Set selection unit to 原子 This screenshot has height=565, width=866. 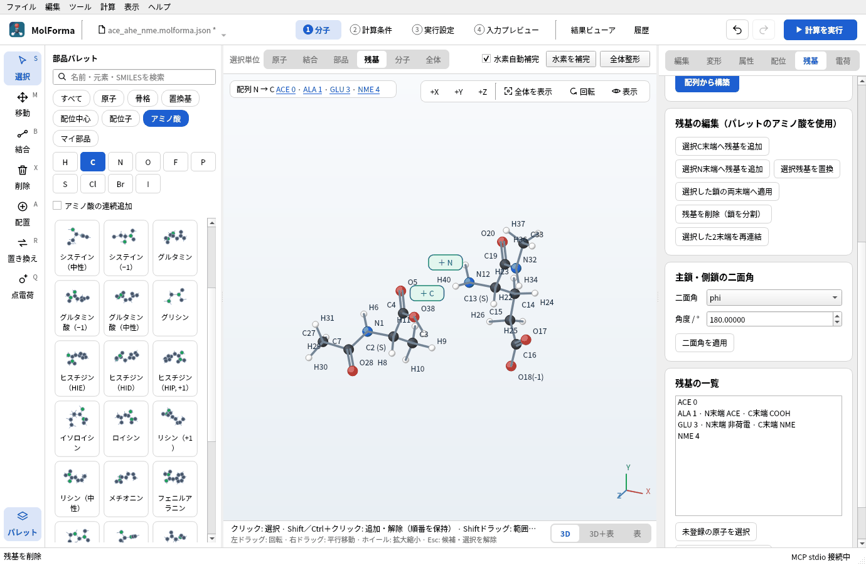pyautogui.click(x=279, y=60)
